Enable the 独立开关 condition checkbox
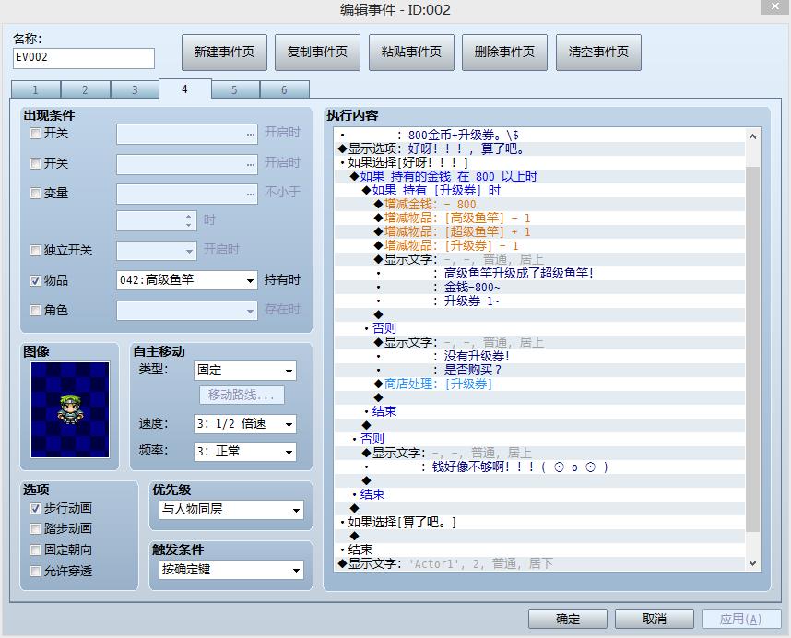 click(35, 250)
